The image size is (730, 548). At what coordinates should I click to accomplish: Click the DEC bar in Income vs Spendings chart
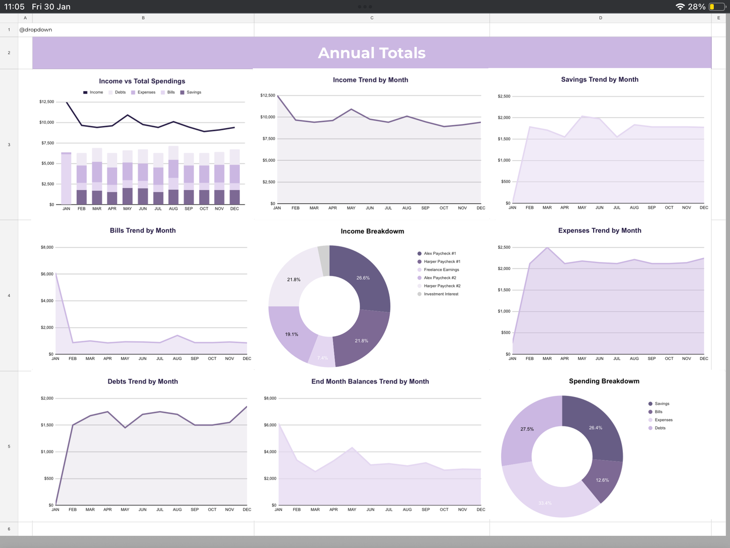tap(234, 177)
